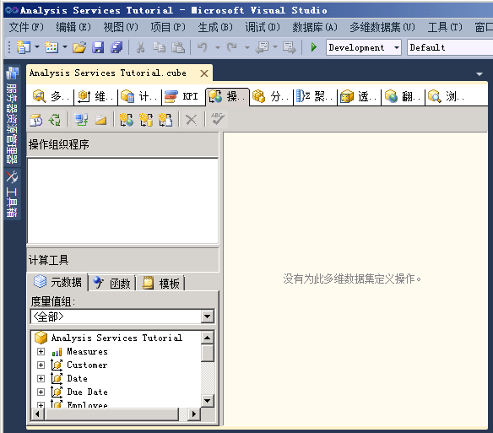Click the Copy icon in toolbar
This screenshot has width=493, height=433.
pyautogui.click(x=159, y=47)
